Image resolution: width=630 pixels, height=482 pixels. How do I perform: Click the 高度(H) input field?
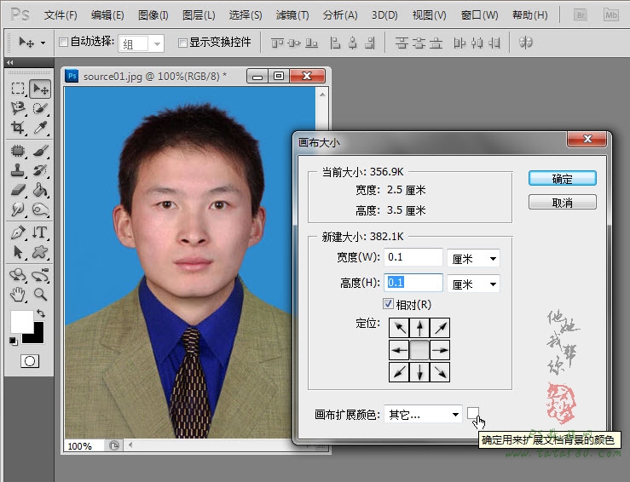click(x=413, y=283)
